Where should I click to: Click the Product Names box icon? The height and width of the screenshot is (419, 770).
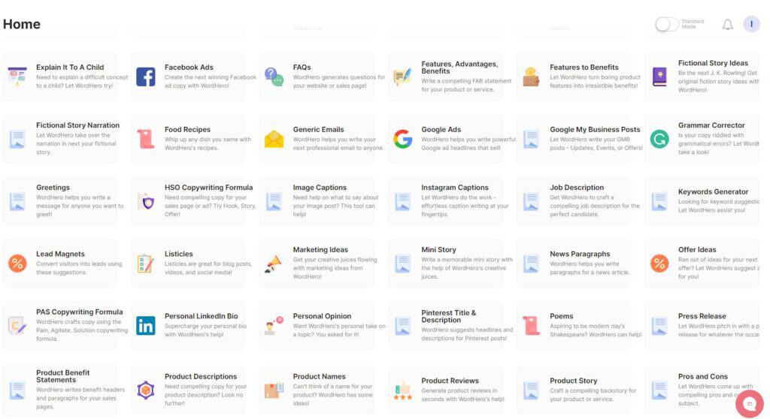pyautogui.click(x=274, y=390)
